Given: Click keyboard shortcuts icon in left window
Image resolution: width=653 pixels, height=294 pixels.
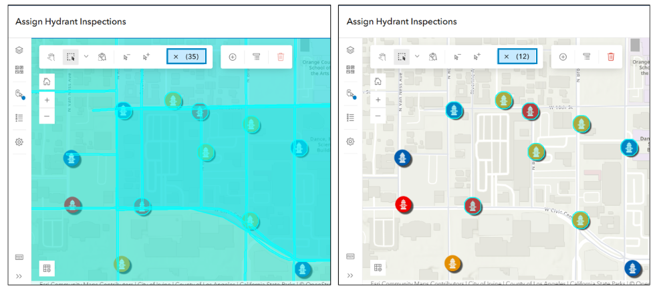Looking at the screenshot, I should (19, 257).
